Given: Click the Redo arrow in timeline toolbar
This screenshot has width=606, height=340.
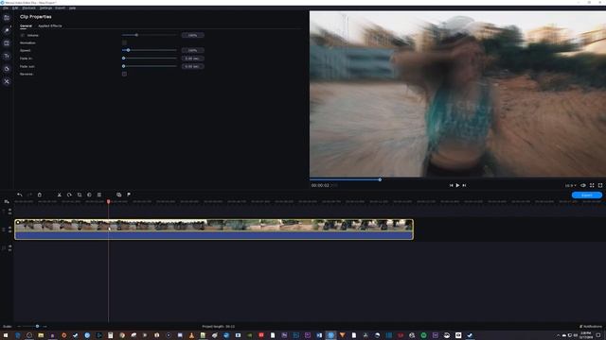Looking at the screenshot, I should point(29,195).
